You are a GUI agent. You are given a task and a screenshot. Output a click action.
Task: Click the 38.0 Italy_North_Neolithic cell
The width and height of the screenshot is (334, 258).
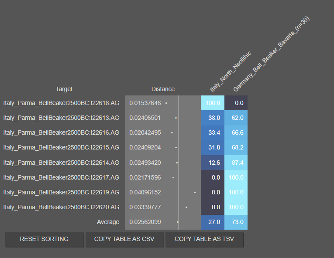(213, 118)
